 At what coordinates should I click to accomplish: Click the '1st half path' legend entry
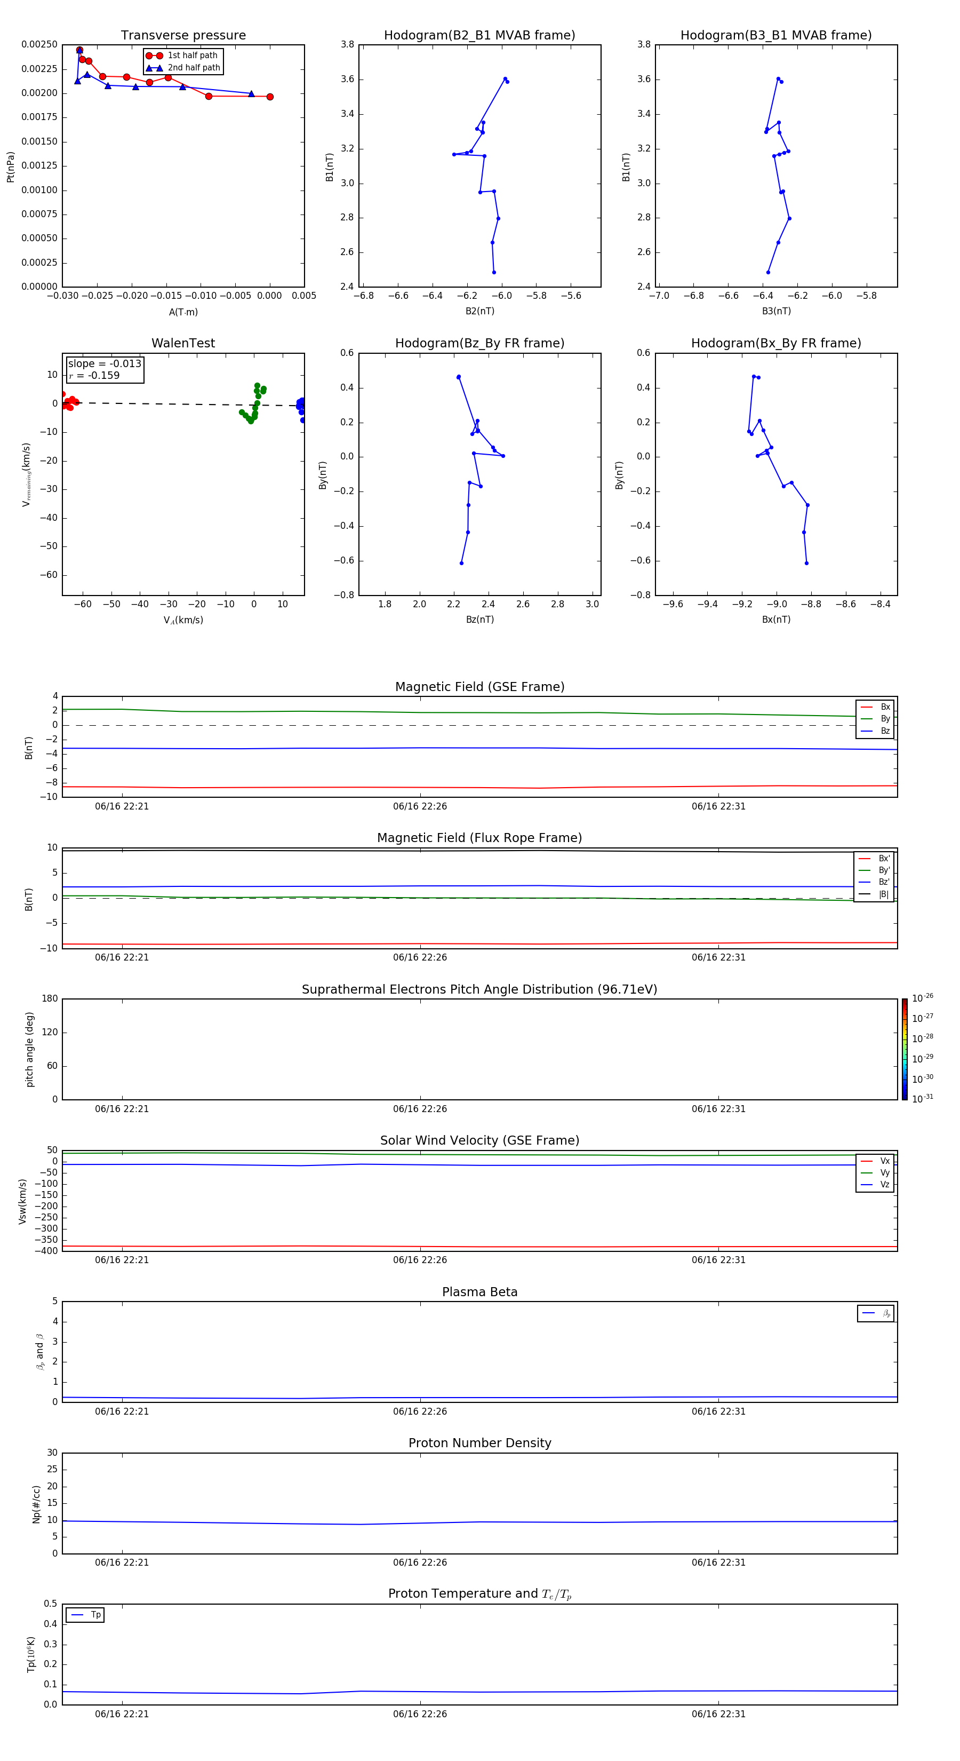[182, 55]
